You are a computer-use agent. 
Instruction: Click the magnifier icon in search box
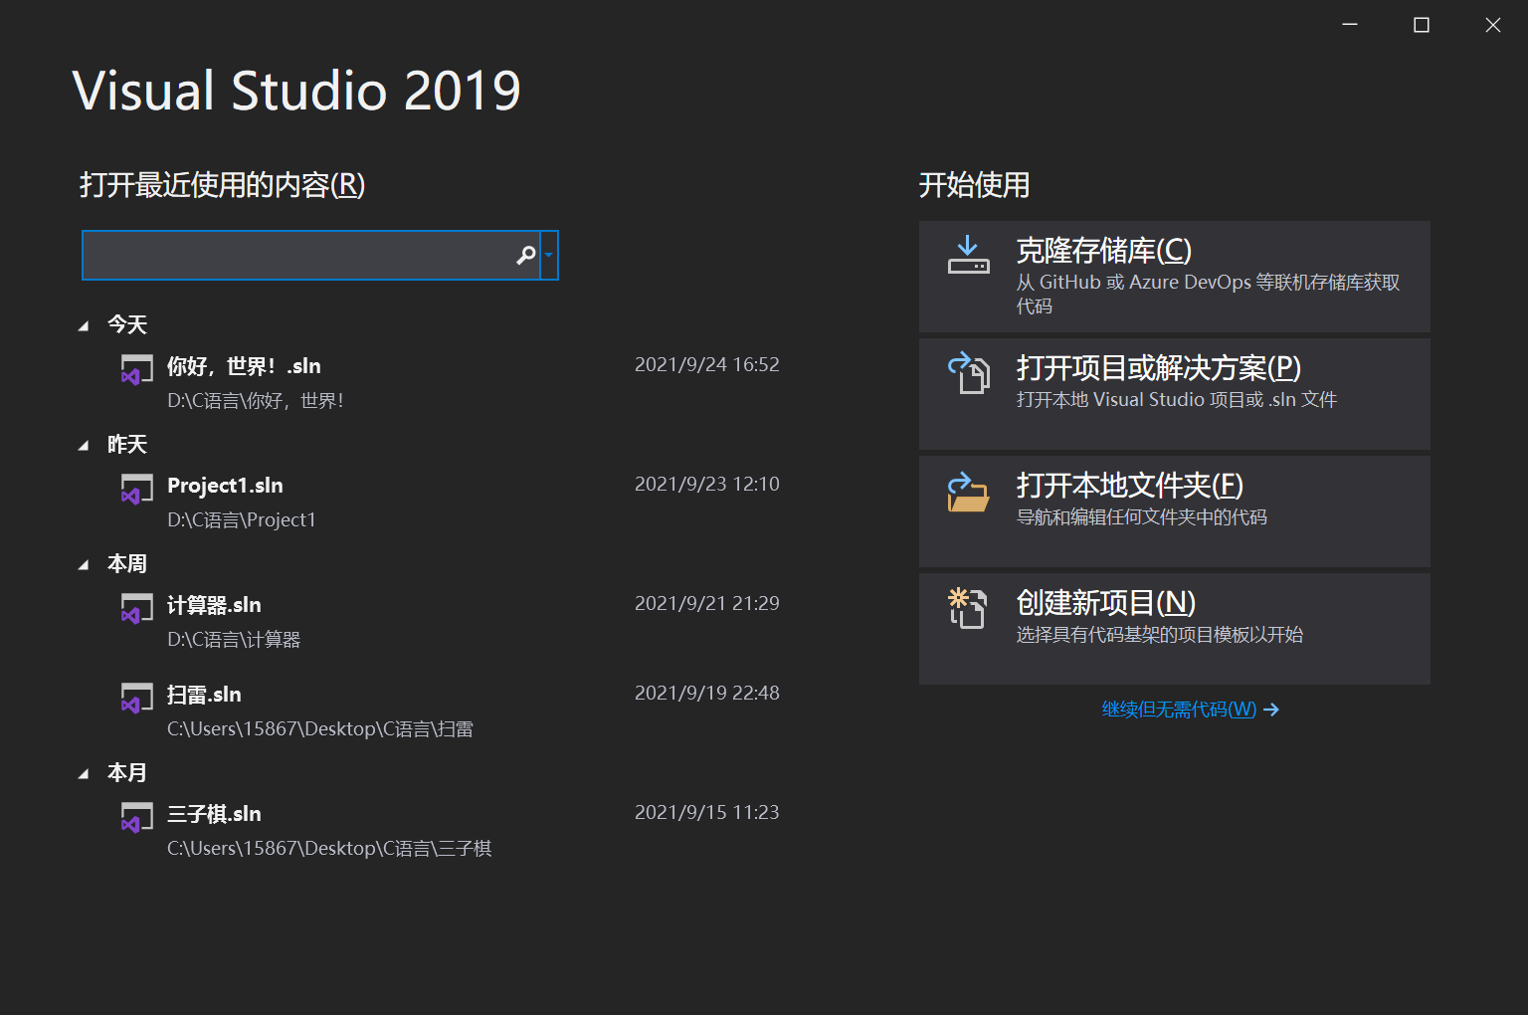click(x=526, y=256)
